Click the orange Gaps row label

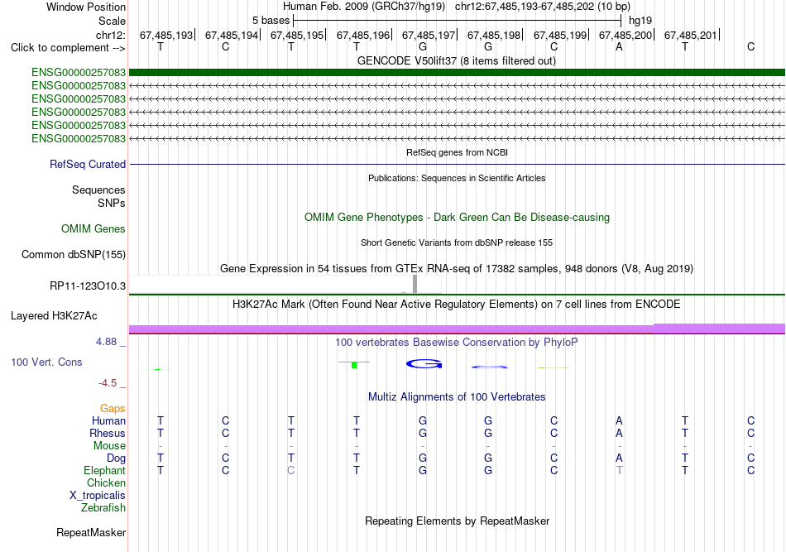click(113, 409)
